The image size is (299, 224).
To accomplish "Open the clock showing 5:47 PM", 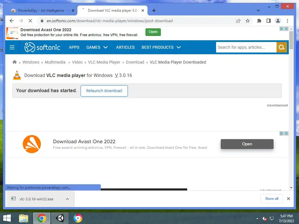I will point(286,218).
